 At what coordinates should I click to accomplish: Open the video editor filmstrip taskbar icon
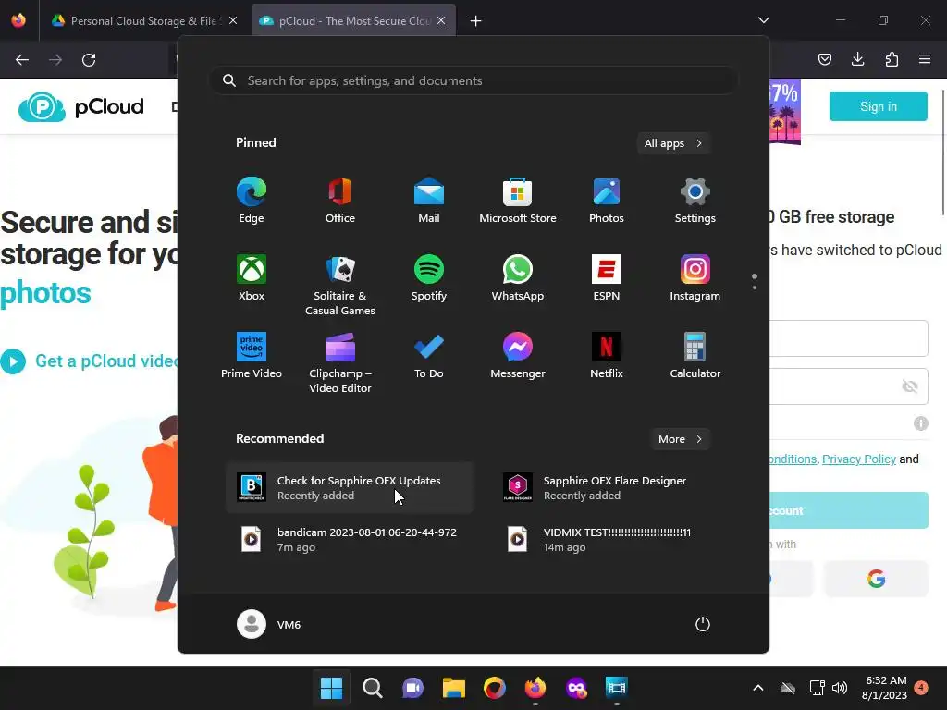[x=616, y=688]
